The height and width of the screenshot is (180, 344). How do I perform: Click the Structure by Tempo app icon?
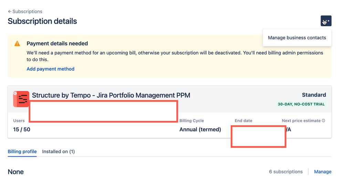(x=21, y=99)
